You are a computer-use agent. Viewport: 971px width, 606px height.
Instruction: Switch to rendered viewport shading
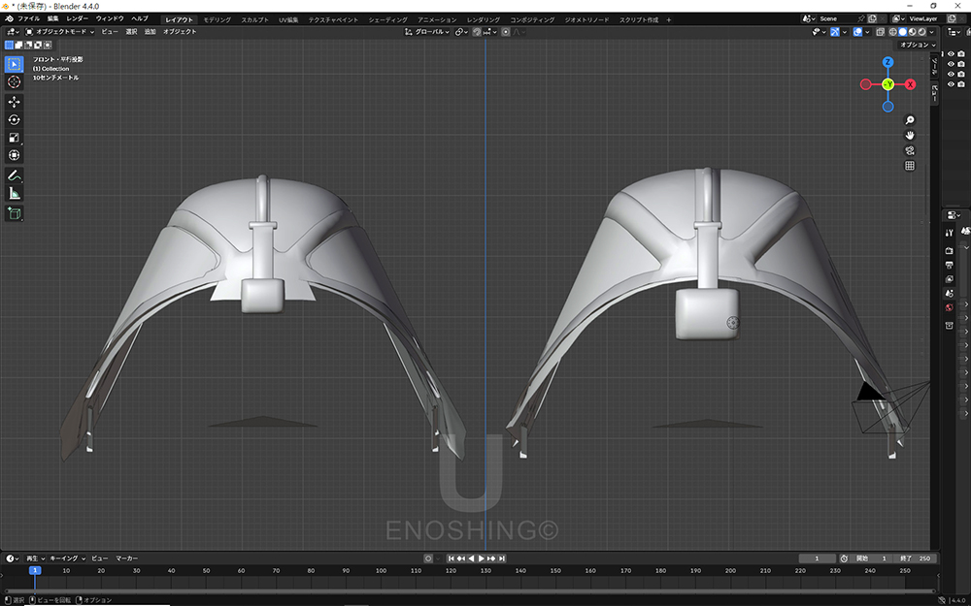(x=921, y=32)
